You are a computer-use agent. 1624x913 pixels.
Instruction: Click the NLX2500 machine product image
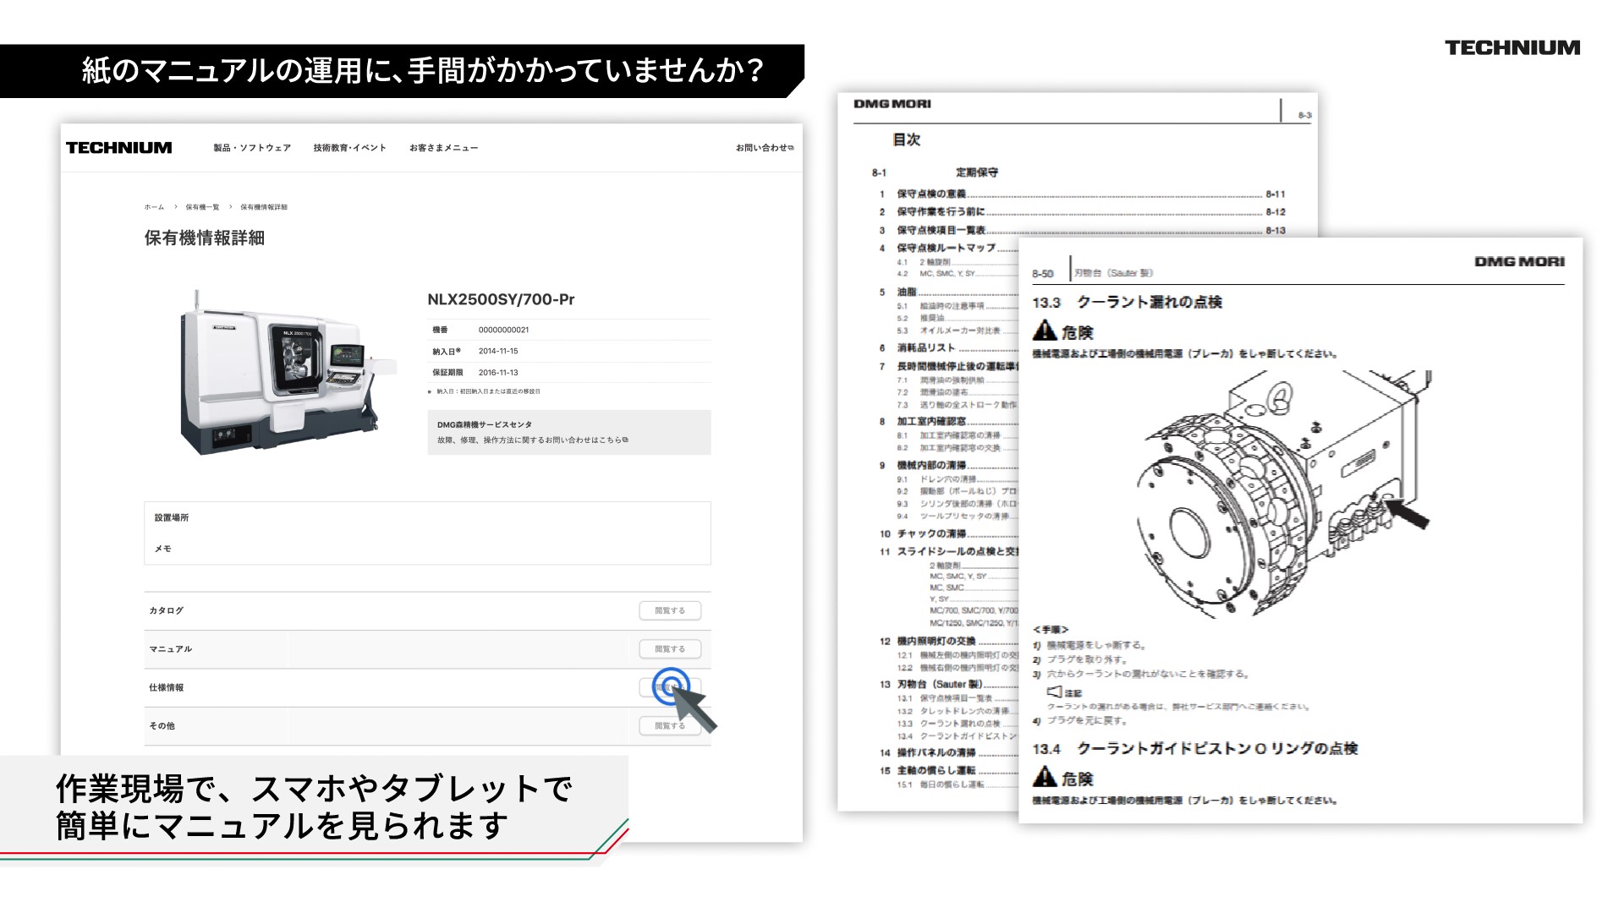click(x=287, y=374)
